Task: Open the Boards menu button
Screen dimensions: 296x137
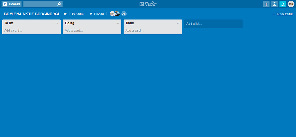Action: pos(12,4)
